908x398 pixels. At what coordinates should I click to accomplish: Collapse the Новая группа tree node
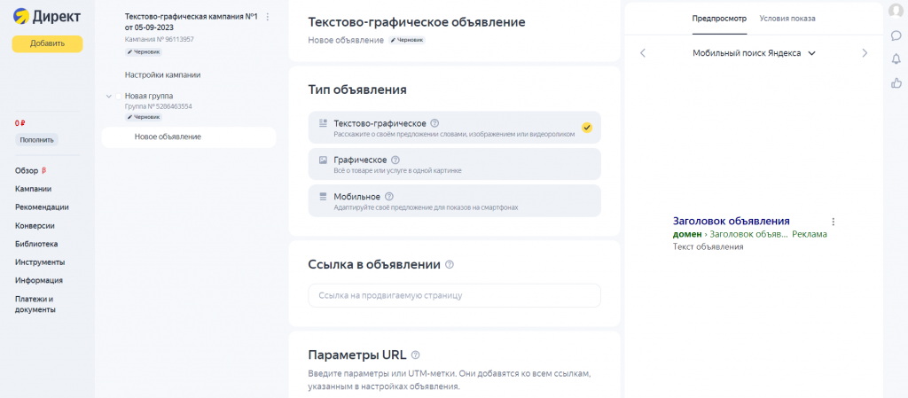(109, 96)
